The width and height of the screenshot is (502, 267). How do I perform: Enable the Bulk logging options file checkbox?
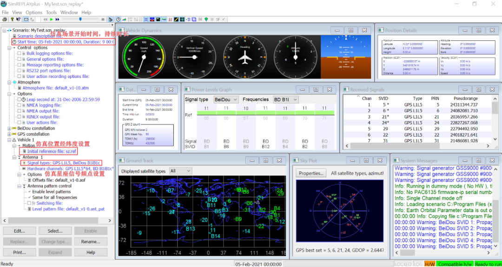click(19, 53)
